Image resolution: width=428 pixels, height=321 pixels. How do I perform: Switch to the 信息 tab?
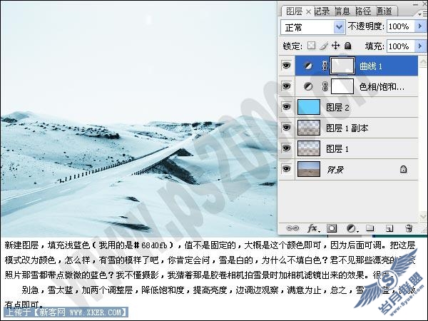[x=342, y=11]
